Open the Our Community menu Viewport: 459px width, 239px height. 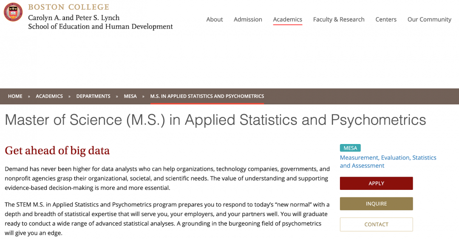click(x=429, y=19)
